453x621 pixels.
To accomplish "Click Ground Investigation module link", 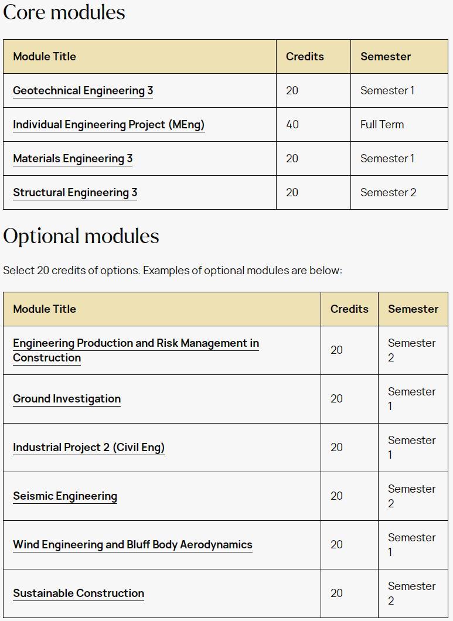I will pyautogui.click(x=67, y=399).
